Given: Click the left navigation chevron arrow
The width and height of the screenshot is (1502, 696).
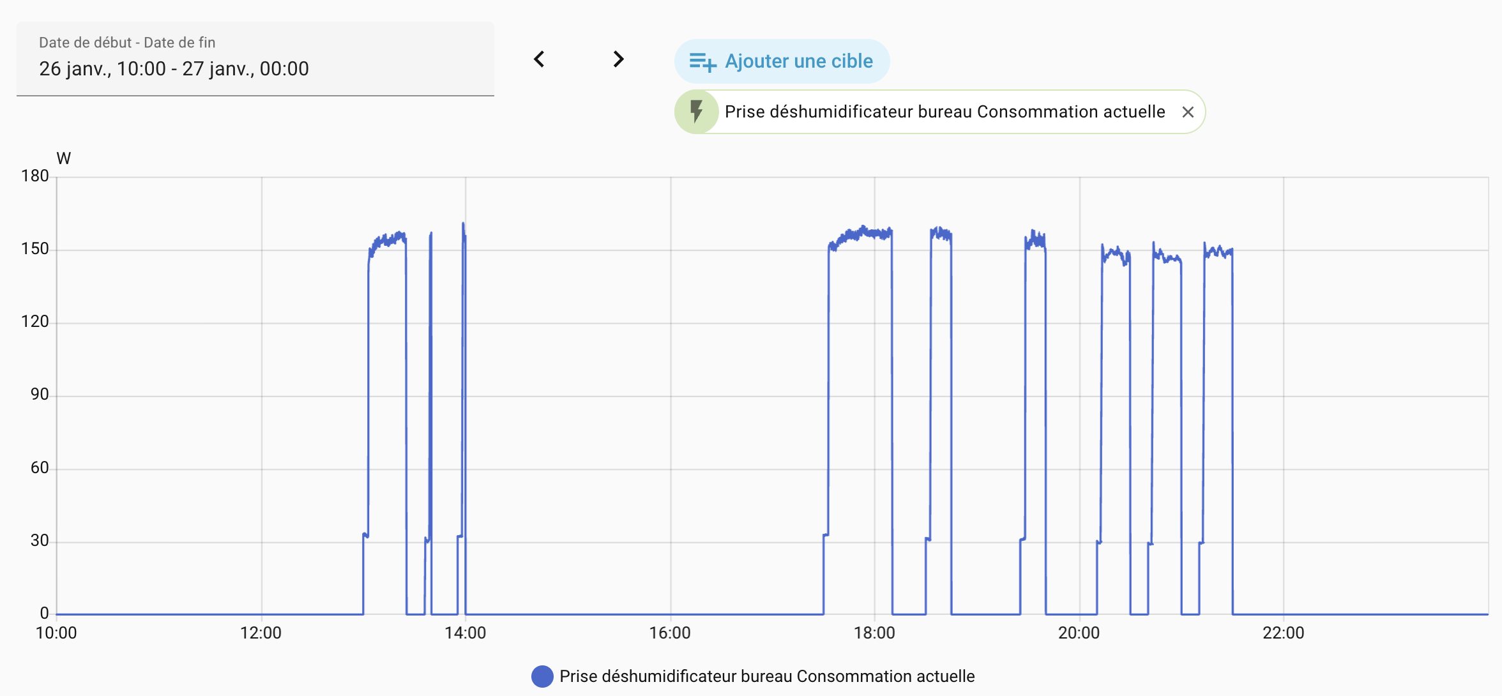Looking at the screenshot, I should point(540,59).
